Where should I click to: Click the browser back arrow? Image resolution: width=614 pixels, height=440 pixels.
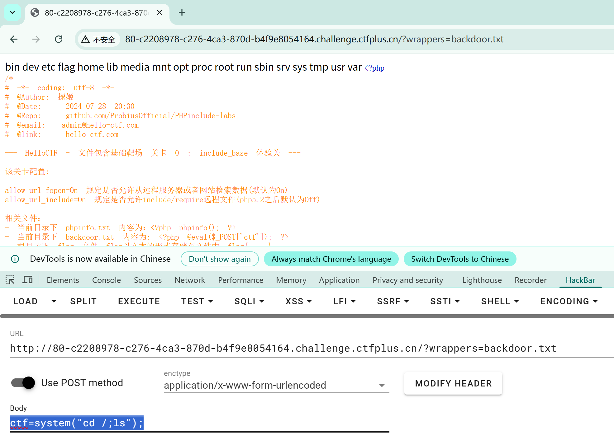(14, 39)
